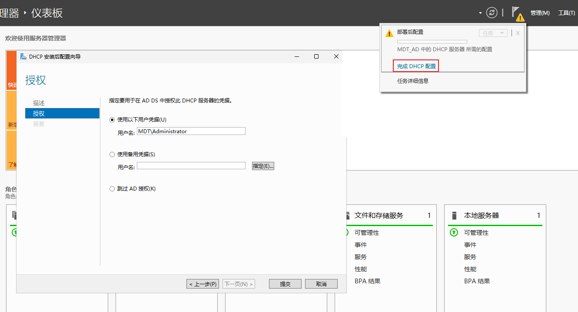Open the 任务 dropdown in notification panel
This screenshot has width=578, height=312.
coord(493,33)
